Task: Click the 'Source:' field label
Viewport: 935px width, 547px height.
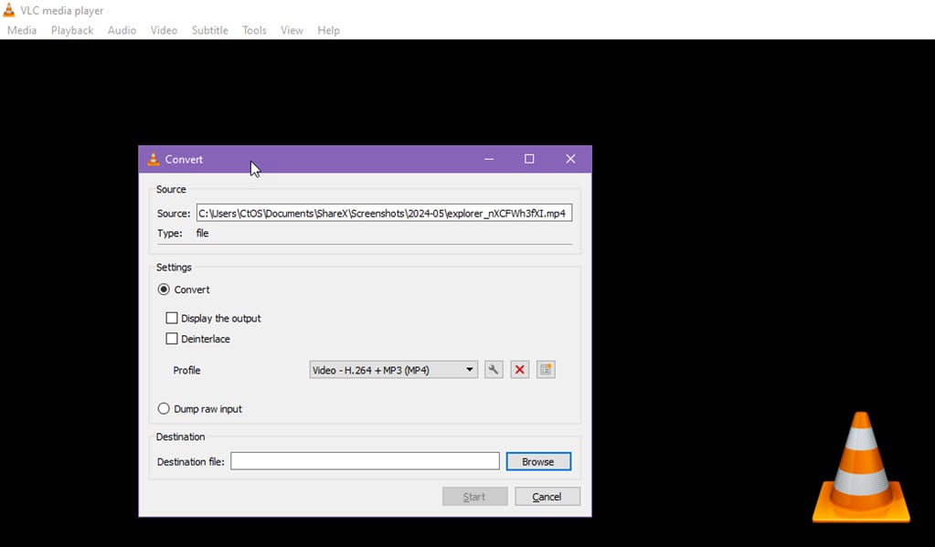Action: tap(174, 214)
